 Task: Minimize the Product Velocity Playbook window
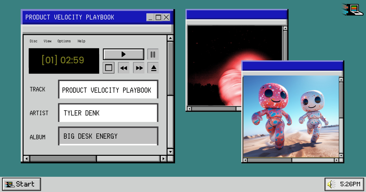(150, 17)
